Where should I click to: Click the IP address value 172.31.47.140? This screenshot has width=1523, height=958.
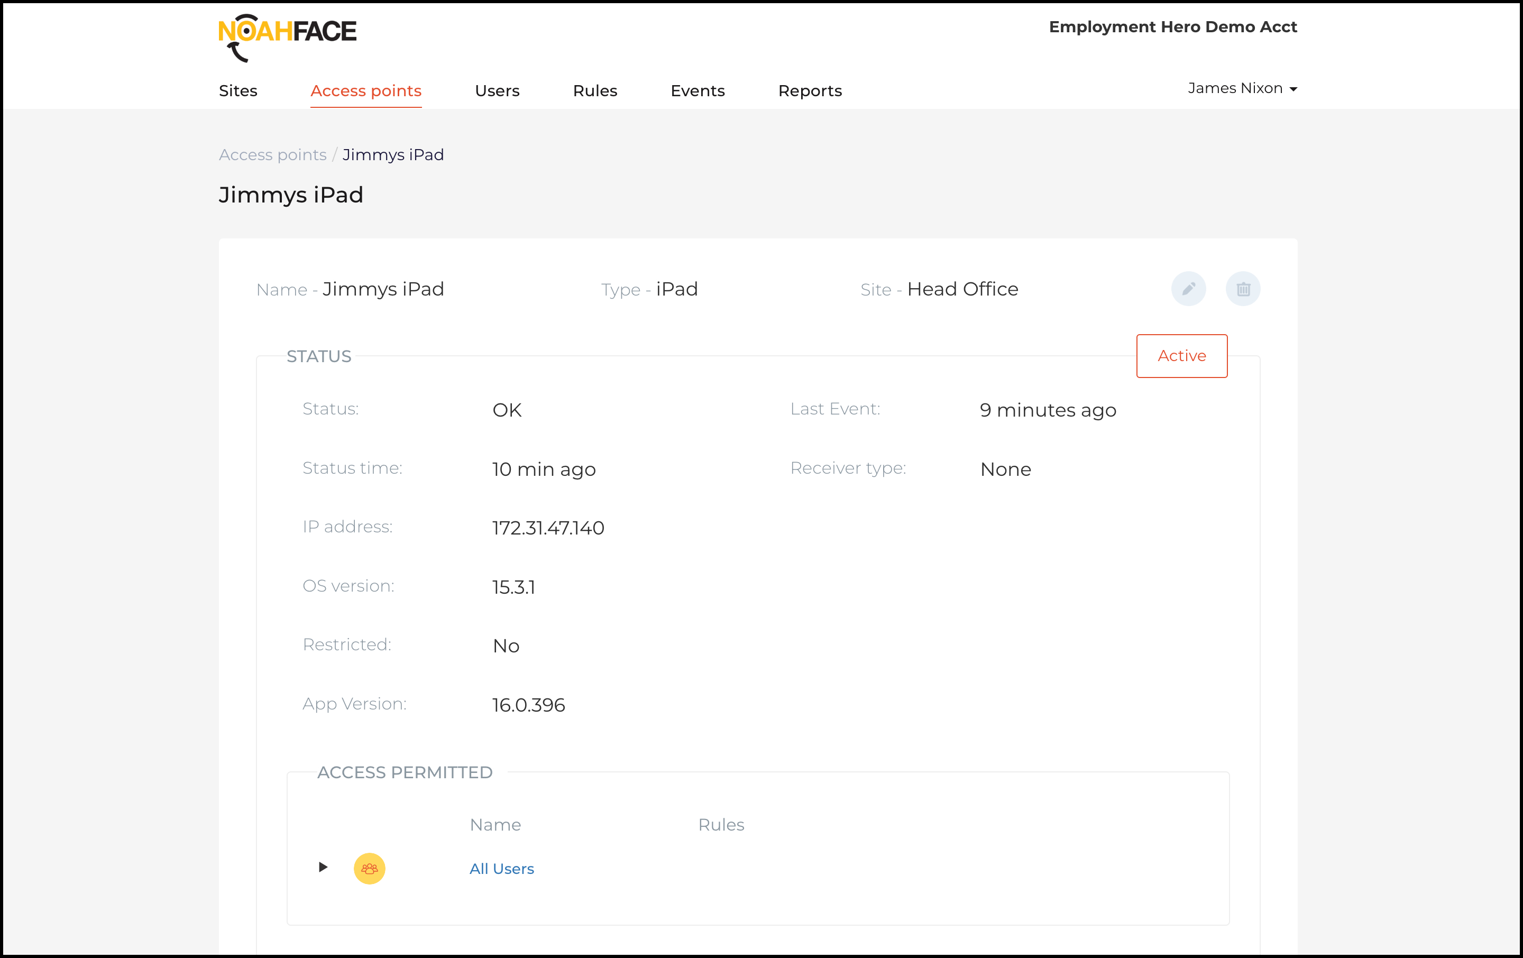click(548, 528)
